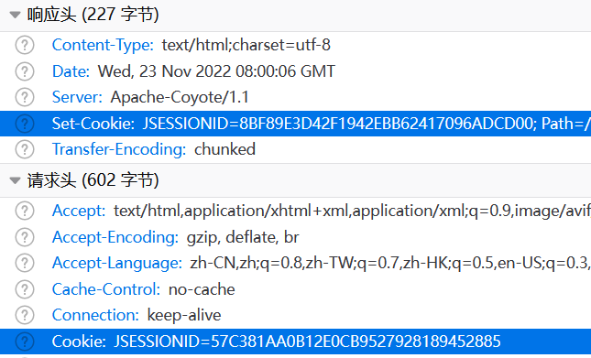Open help icon beside Set-Cookie header

coord(25,124)
